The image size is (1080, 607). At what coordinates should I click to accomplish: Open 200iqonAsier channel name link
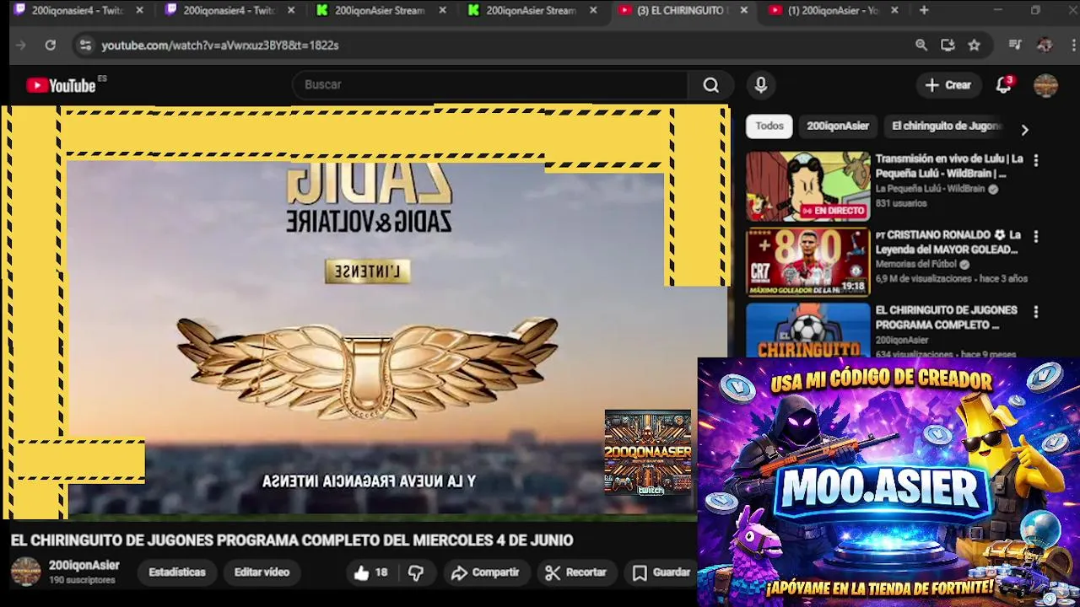tap(84, 566)
